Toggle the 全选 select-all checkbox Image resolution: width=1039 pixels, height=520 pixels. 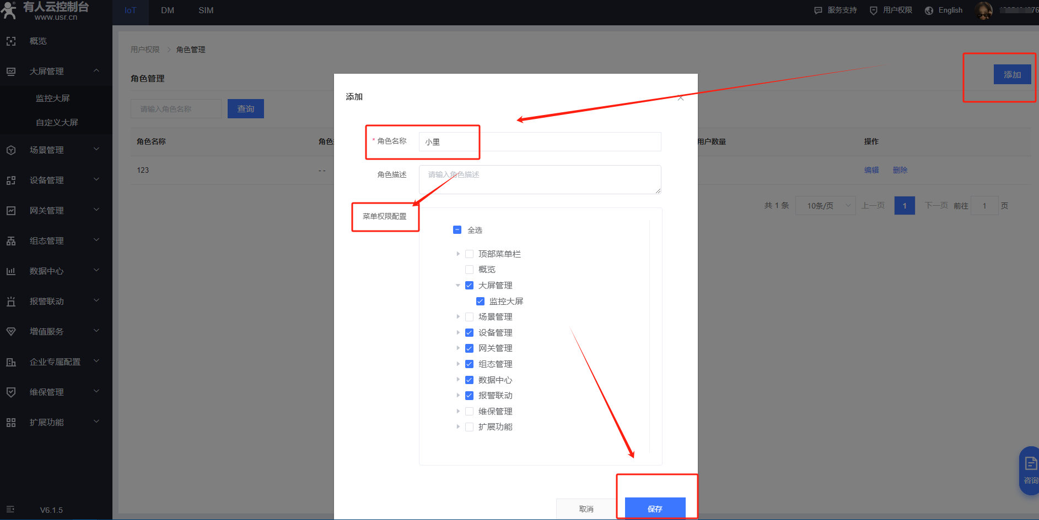click(457, 230)
